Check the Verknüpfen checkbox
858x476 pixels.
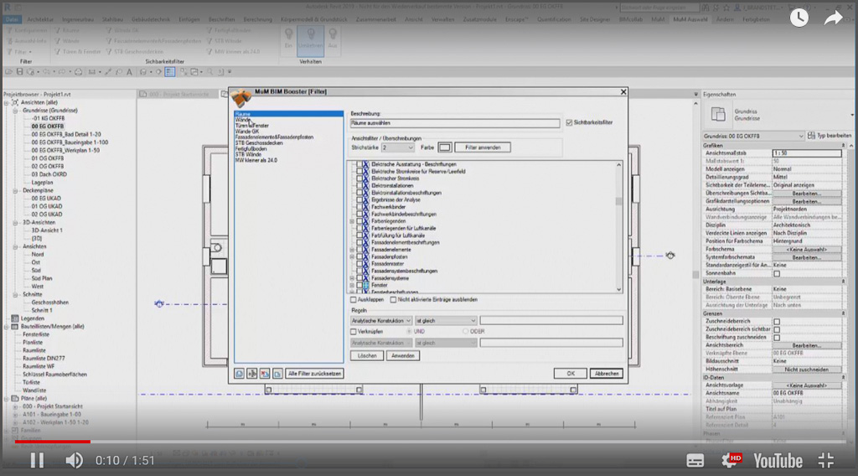(x=354, y=331)
